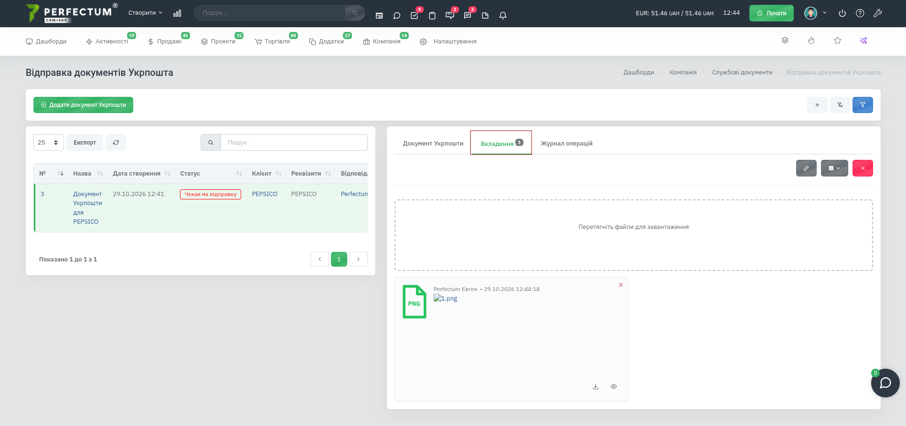Viewport: 906px width, 426px height.
Task: Remove the 1.png attachment with red cross
Action: point(621,285)
